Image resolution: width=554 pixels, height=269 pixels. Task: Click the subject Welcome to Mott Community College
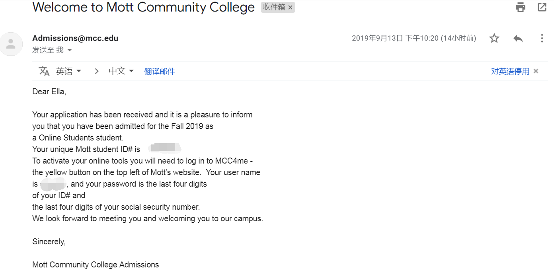tap(143, 7)
